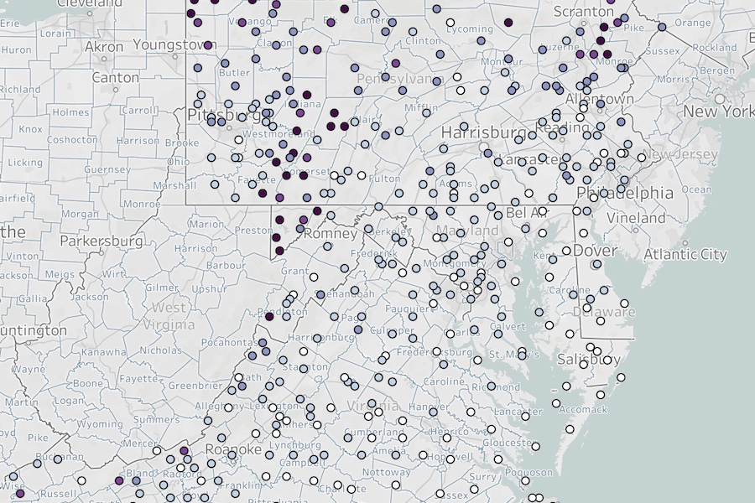
Task: Click the Atlantic City label
Action: pyautogui.click(x=685, y=254)
